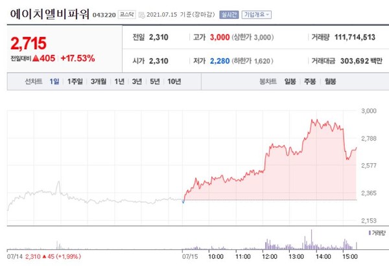Screen dimensions: 389x266
Task: Show the 1년 line chart
Action: (119, 82)
